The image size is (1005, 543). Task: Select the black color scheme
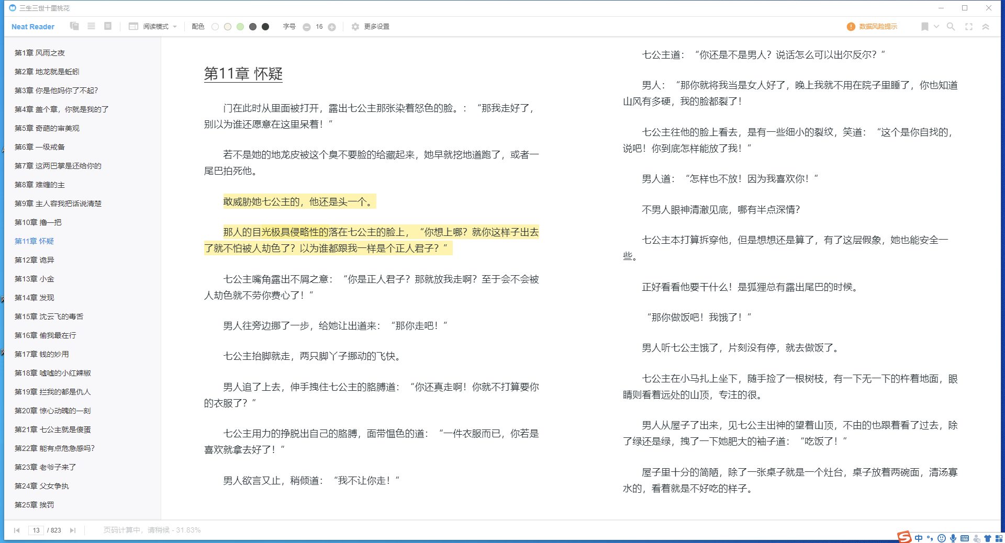click(265, 27)
